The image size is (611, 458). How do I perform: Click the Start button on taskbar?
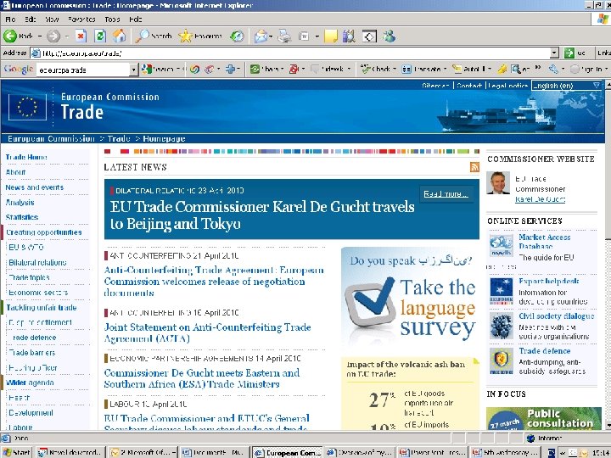[17, 452]
